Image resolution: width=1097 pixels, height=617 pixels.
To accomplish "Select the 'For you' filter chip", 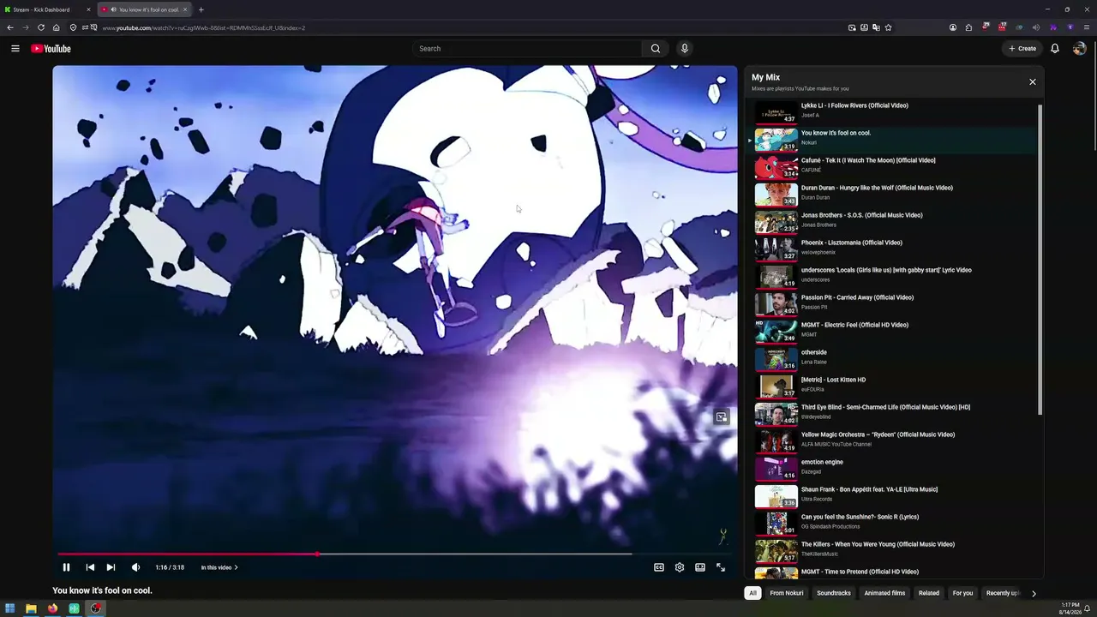I will (963, 593).
